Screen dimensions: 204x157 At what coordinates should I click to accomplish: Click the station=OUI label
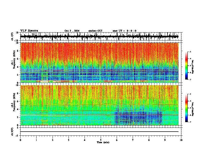95,31
